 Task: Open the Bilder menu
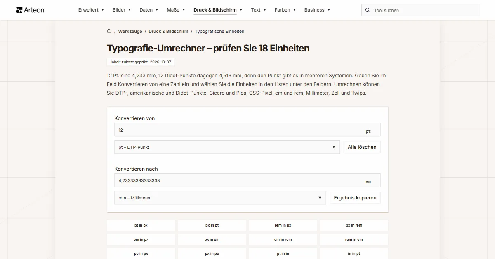tap(122, 10)
